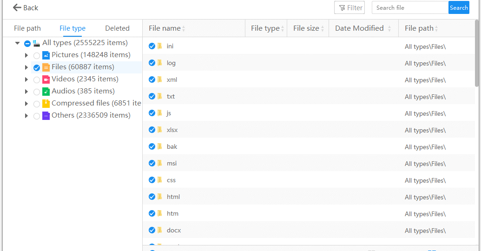Expand the Pictures tree node
This screenshot has height=251, width=481.
(26, 55)
